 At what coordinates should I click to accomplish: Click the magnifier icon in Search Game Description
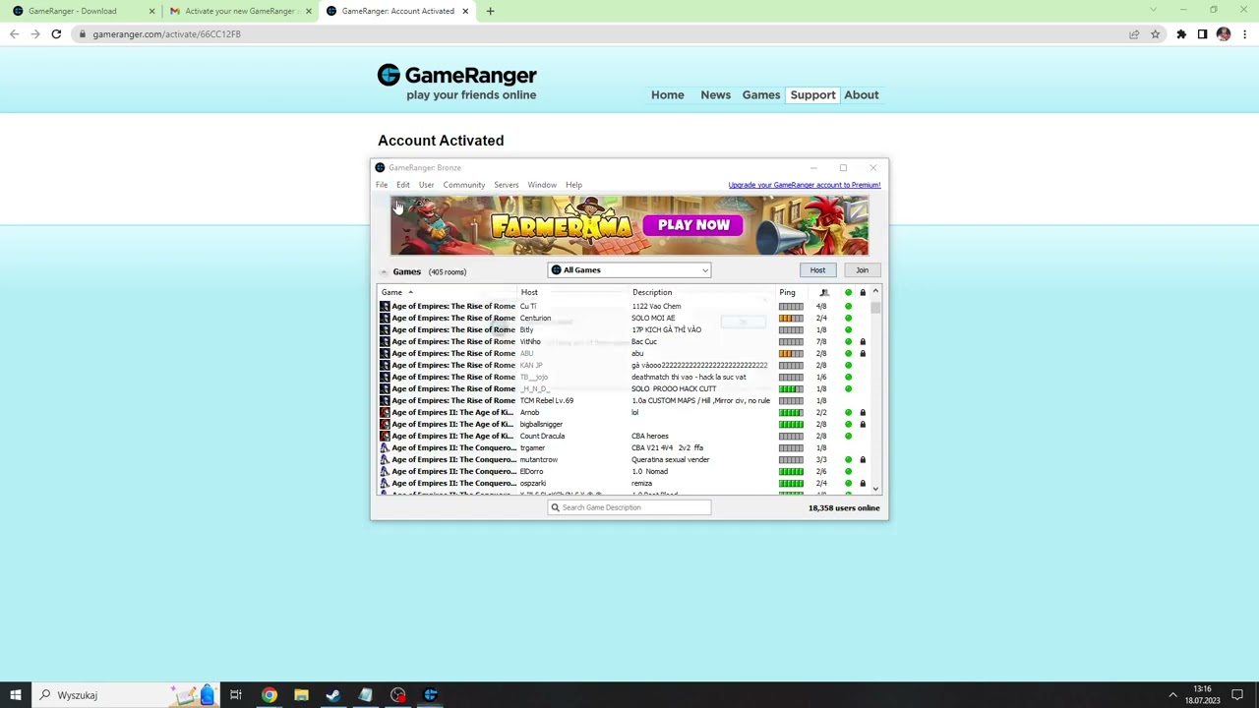555,507
